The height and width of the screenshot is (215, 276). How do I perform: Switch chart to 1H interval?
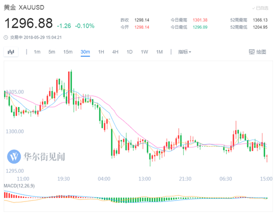tap(101, 52)
